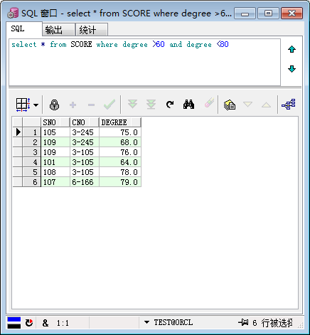Click the DEGREE cell 76.0
The width and height of the screenshot is (310, 335).
[x=120, y=152]
